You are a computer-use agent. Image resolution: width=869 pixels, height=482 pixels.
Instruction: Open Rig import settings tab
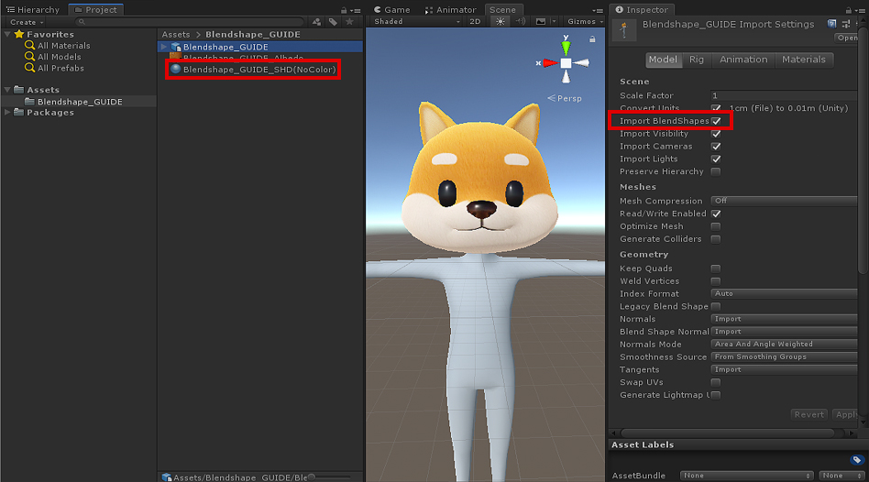696,60
